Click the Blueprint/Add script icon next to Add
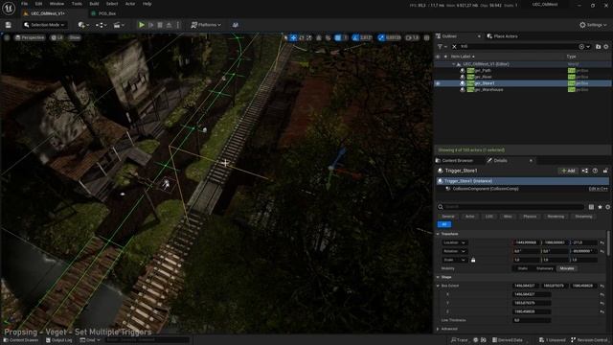 pyautogui.click(x=585, y=171)
